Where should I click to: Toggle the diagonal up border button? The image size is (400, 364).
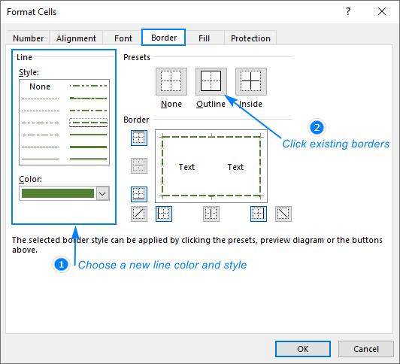pyautogui.click(x=139, y=214)
